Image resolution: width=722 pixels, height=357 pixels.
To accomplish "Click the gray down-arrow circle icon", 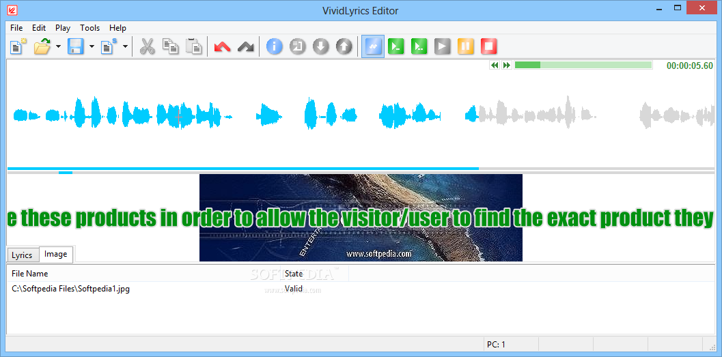I will point(321,46).
